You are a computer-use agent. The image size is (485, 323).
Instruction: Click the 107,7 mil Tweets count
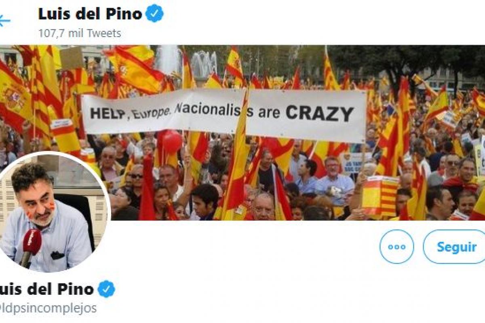pyautogui.click(x=80, y=33)
